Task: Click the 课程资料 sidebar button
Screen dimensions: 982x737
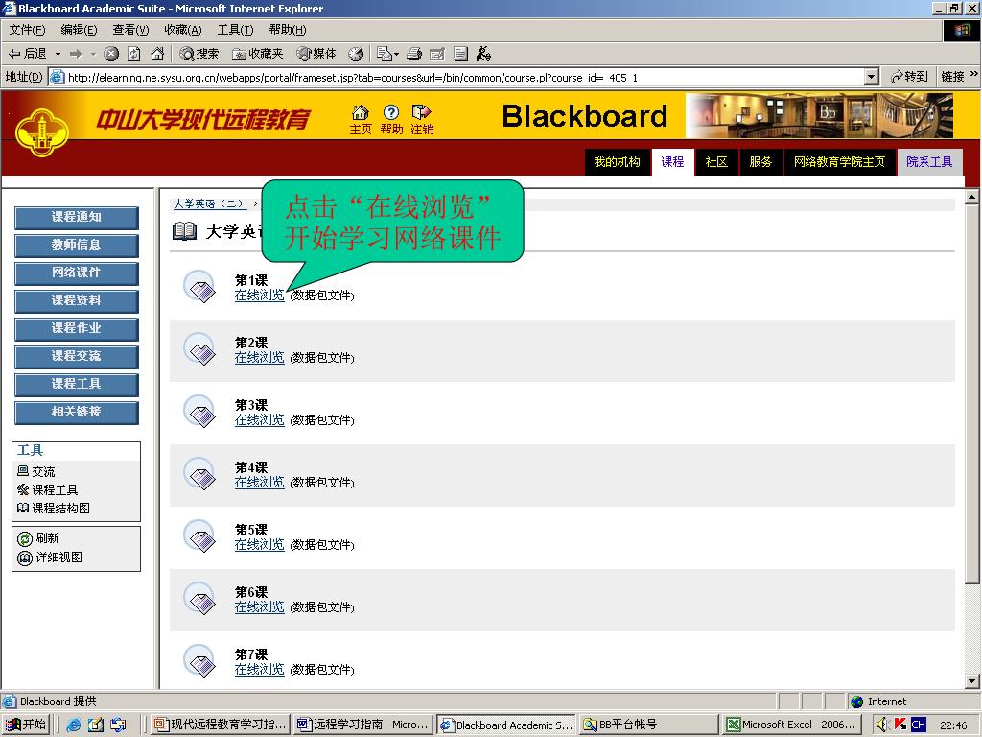Action: point(77,300)
